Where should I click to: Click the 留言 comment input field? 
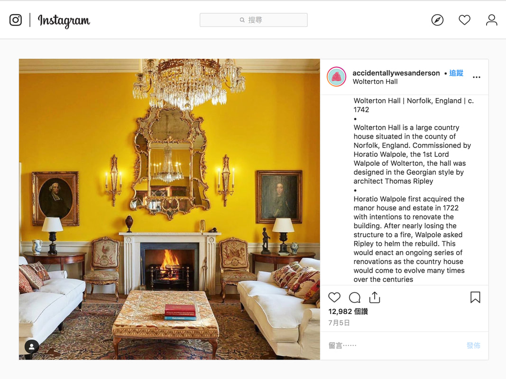(x=395, y=346)
